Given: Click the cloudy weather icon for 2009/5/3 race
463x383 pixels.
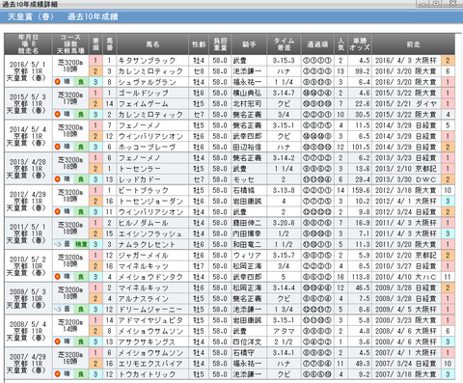Looking at the screenshot, I should tap(58, 309).
